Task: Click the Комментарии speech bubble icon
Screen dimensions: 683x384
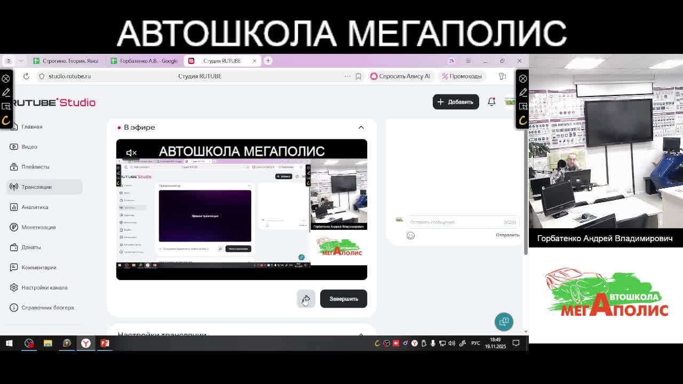Action: (14, 268)
